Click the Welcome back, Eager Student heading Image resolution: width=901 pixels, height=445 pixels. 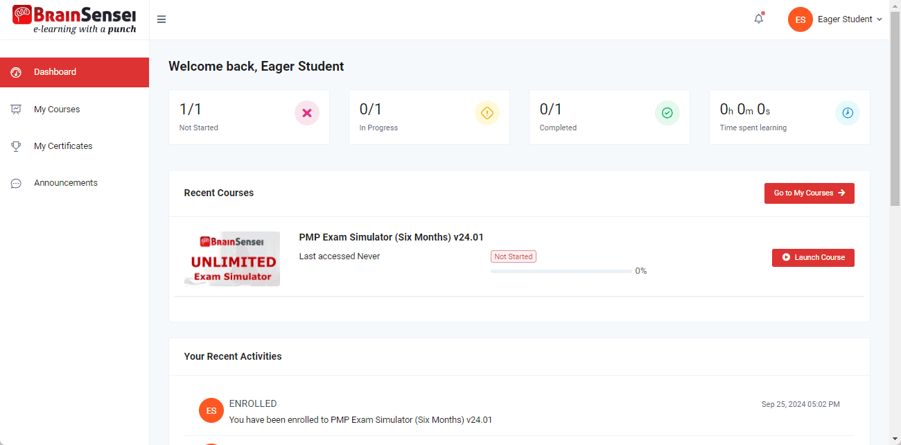pyautogui.click(x=256, y=67)
